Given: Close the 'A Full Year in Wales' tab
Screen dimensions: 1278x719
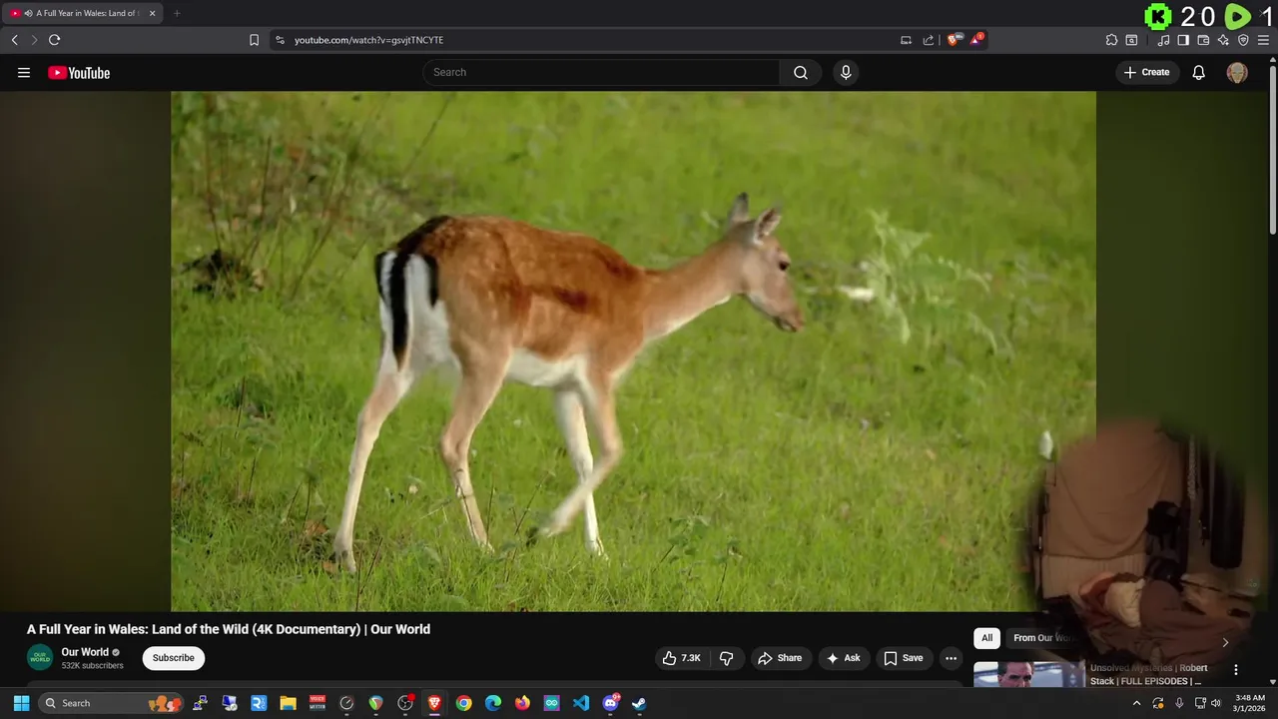Looking at the screenshot, I should (x=152, y=13).
